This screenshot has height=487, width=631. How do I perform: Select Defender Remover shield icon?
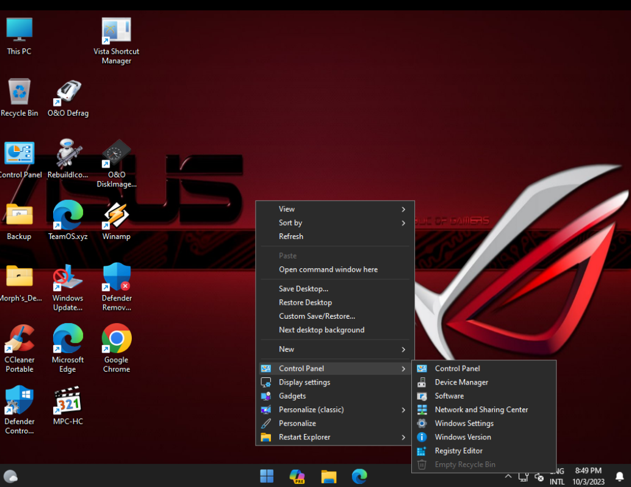pos(117,287)
